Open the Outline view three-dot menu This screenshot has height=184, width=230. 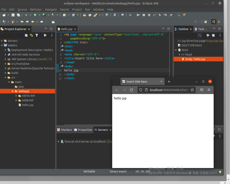point(220,35)
